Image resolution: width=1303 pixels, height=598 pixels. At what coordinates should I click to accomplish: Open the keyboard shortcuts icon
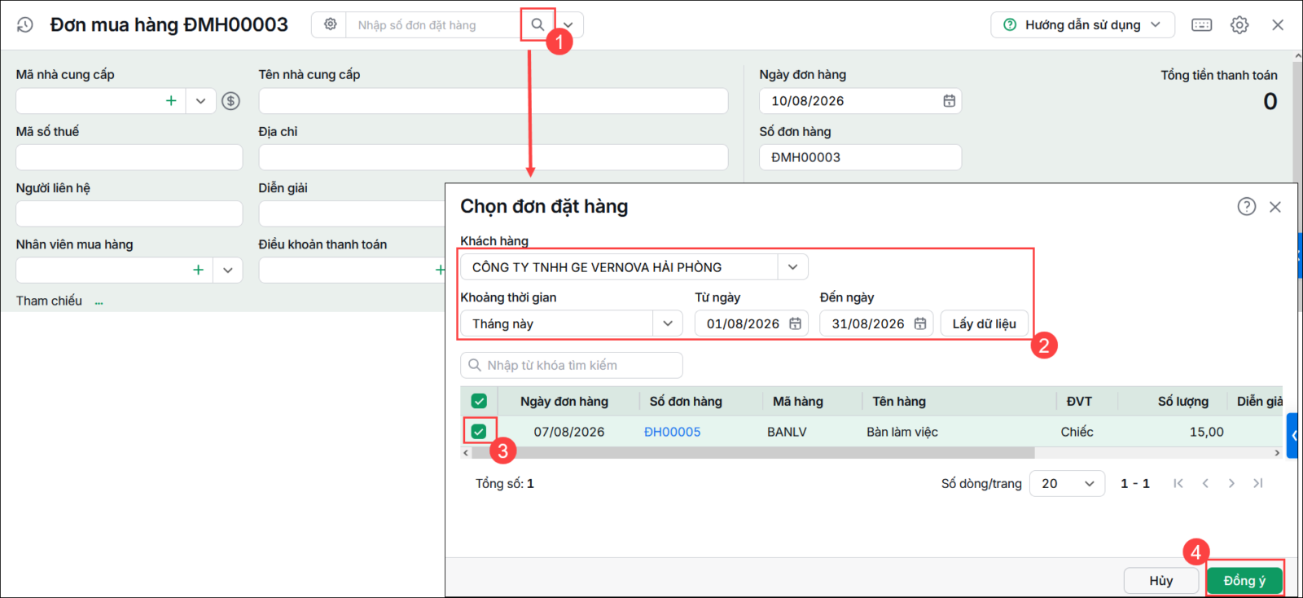point(1201,25)
